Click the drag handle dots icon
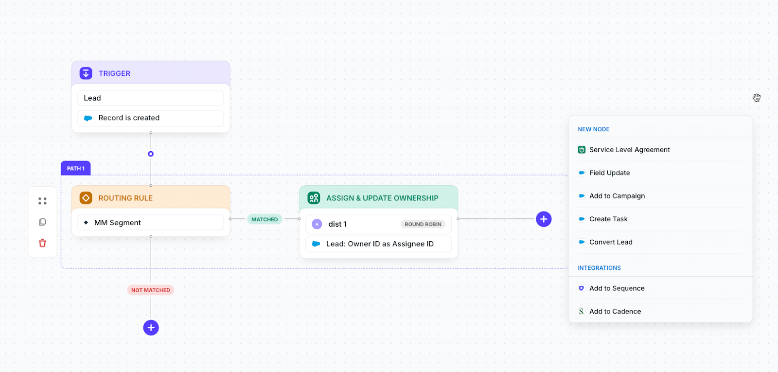The height and width of the screenshot is (372, 778). (x=42, y=201)
